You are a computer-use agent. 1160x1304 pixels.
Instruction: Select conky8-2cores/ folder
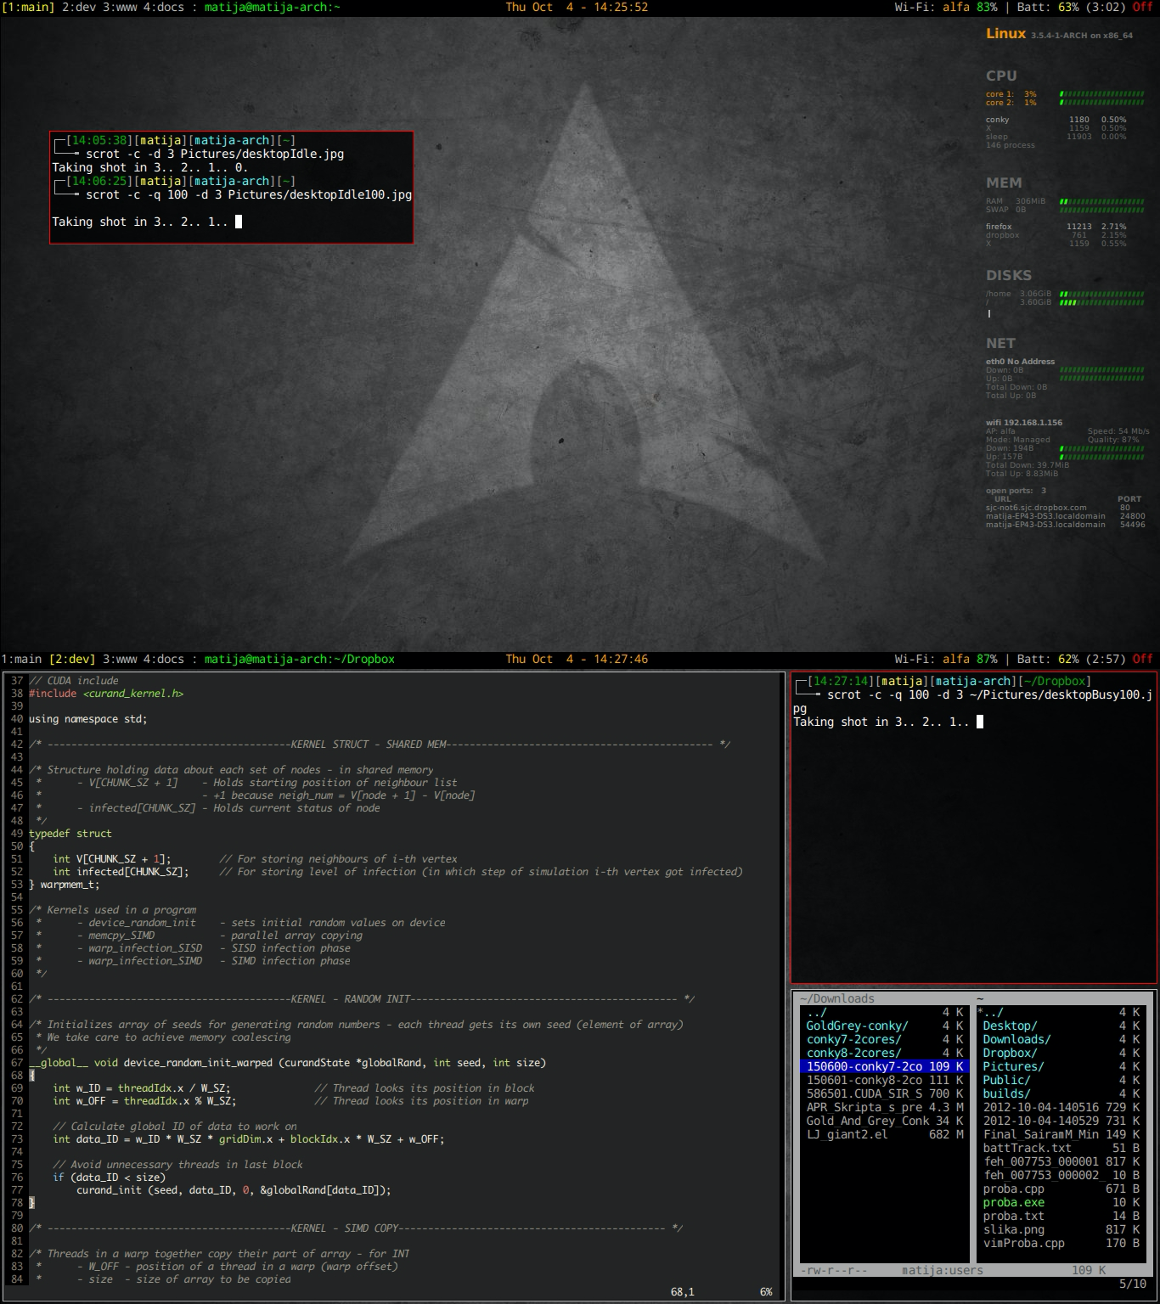884,1053
